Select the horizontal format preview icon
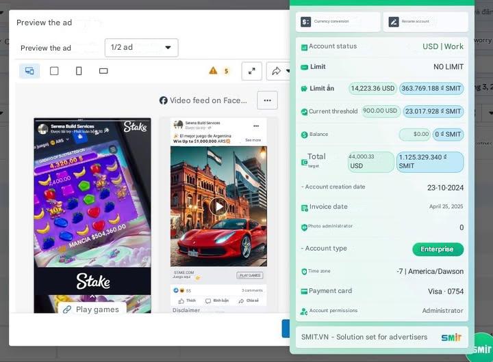The width and height of the screenshot is (493, 362). tap(103, 71)
